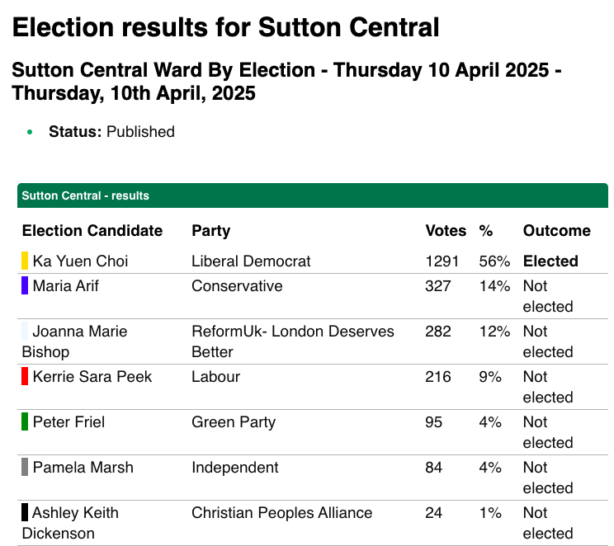Click the Christian Peoples Alliance party text
The image size is (614, 546).
click(282, 513)
